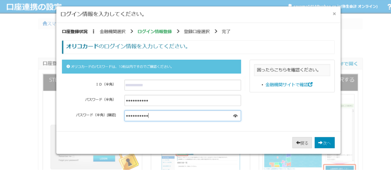Click the vertical dots beside 口座登録状況

click(94, 32)
